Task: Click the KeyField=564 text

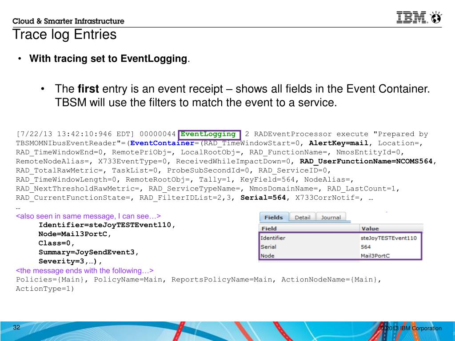Action: click(267, 179)
